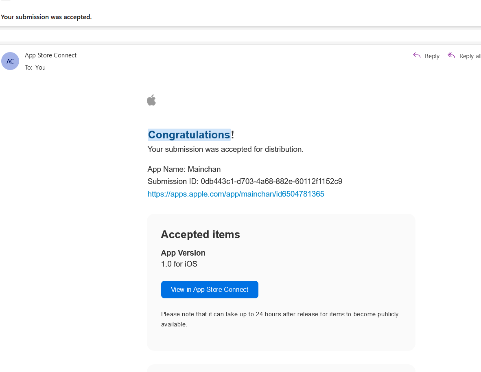Click the email subject 'Your submission was accepted.'
The width and height of the screenshot is (481, 372).
[x=46, y=17]
